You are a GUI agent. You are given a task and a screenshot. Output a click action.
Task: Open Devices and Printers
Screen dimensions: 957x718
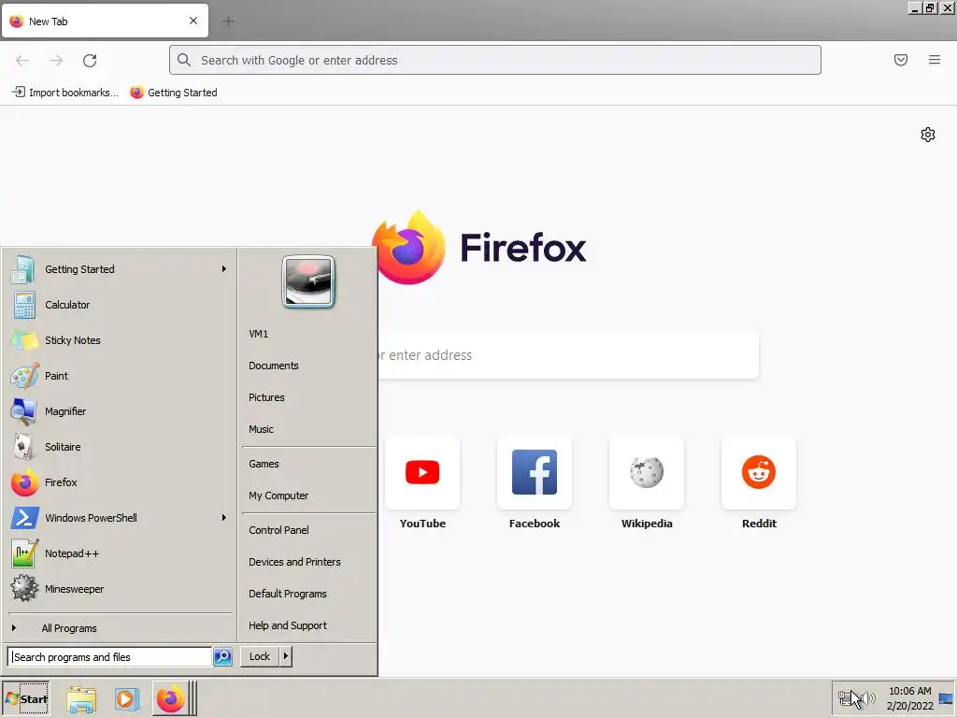(x=308, y=562)
